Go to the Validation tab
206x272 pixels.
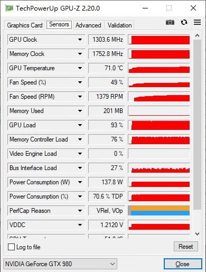(119, 25)
